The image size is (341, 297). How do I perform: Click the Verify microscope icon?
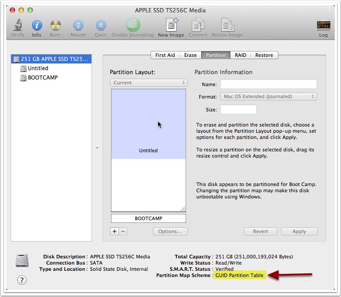coord(18,25)
